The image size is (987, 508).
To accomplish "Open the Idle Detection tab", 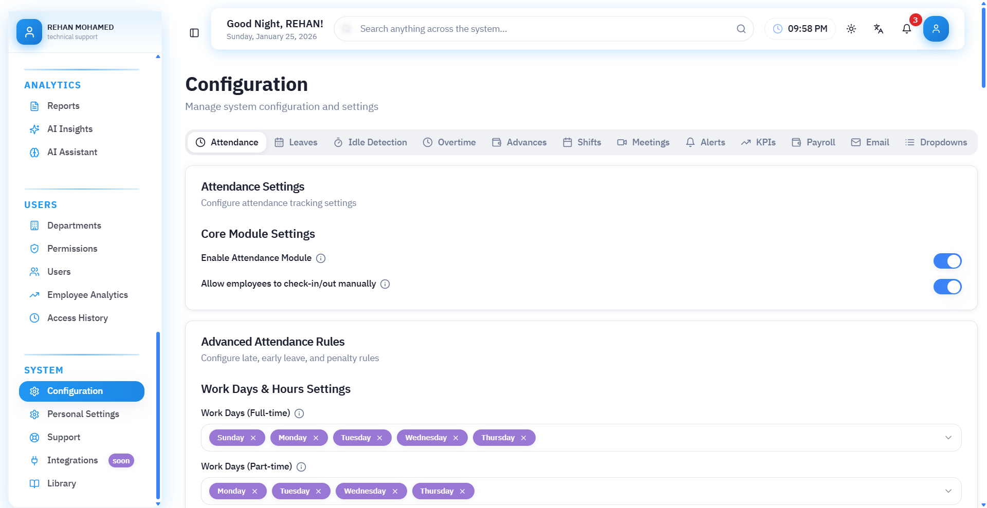I will [370, 142].
